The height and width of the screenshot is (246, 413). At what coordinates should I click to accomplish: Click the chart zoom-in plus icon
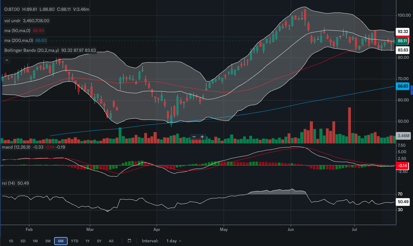point(202,136)
